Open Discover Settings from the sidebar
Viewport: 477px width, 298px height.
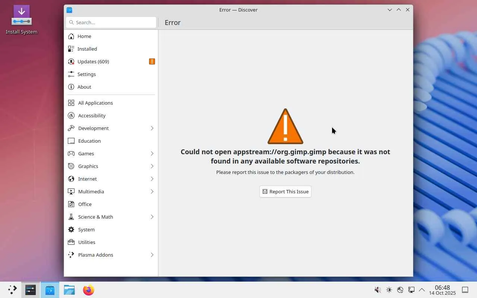111,74
